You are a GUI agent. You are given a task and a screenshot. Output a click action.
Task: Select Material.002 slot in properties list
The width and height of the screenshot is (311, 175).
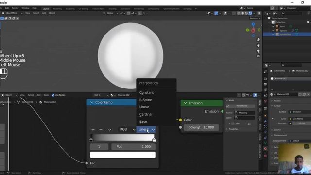pyautogui.click(x=291, y=79)
